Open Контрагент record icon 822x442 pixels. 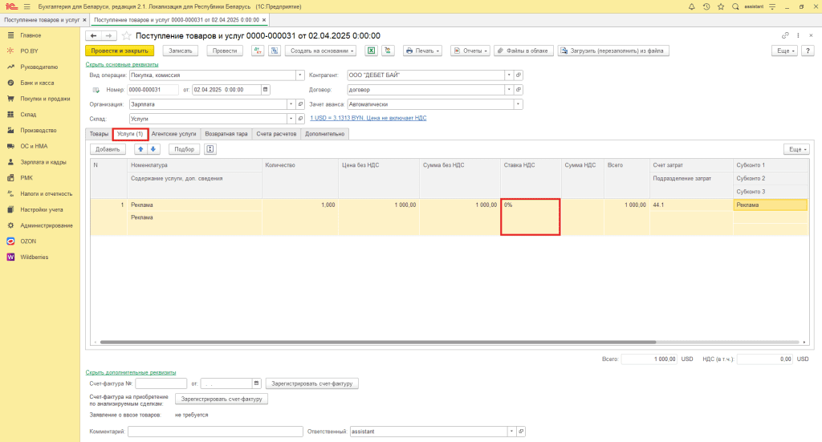pos(519,75)
